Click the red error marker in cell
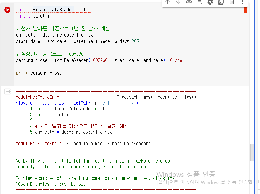The width and height of the screenshot is (260, 194). click(245, 10)
